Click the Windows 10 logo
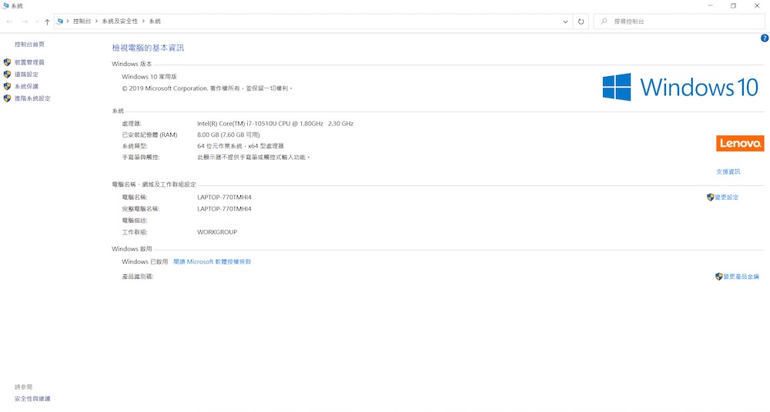 pos(681,88)
